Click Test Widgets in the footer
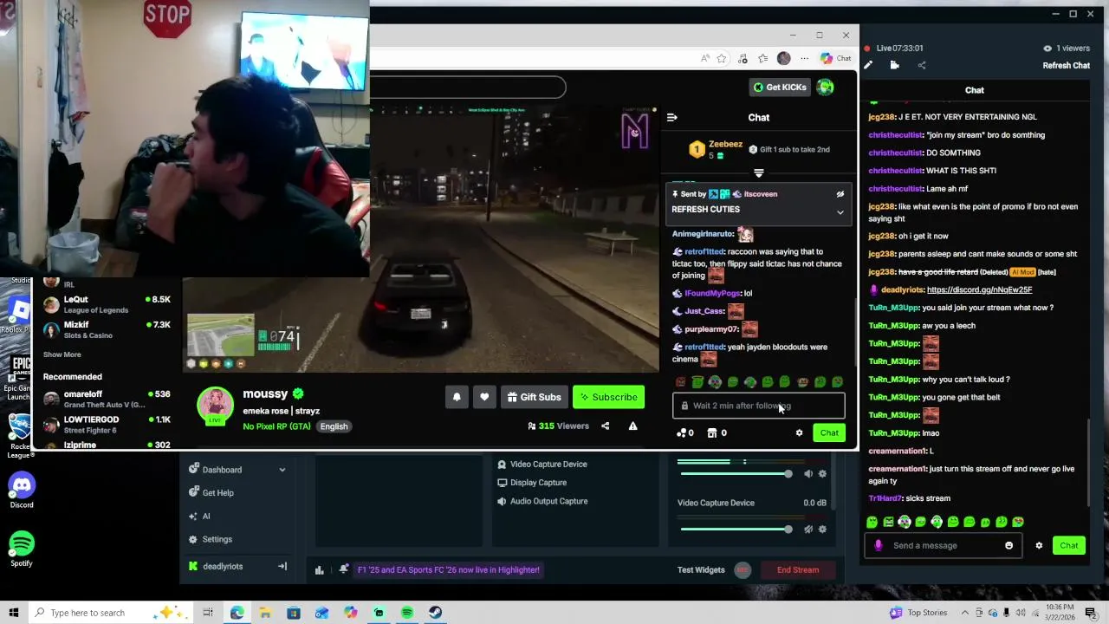 (701, 569)
